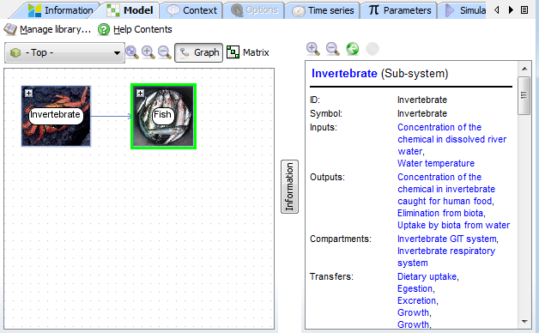Open Egestion transfer link

415,288
